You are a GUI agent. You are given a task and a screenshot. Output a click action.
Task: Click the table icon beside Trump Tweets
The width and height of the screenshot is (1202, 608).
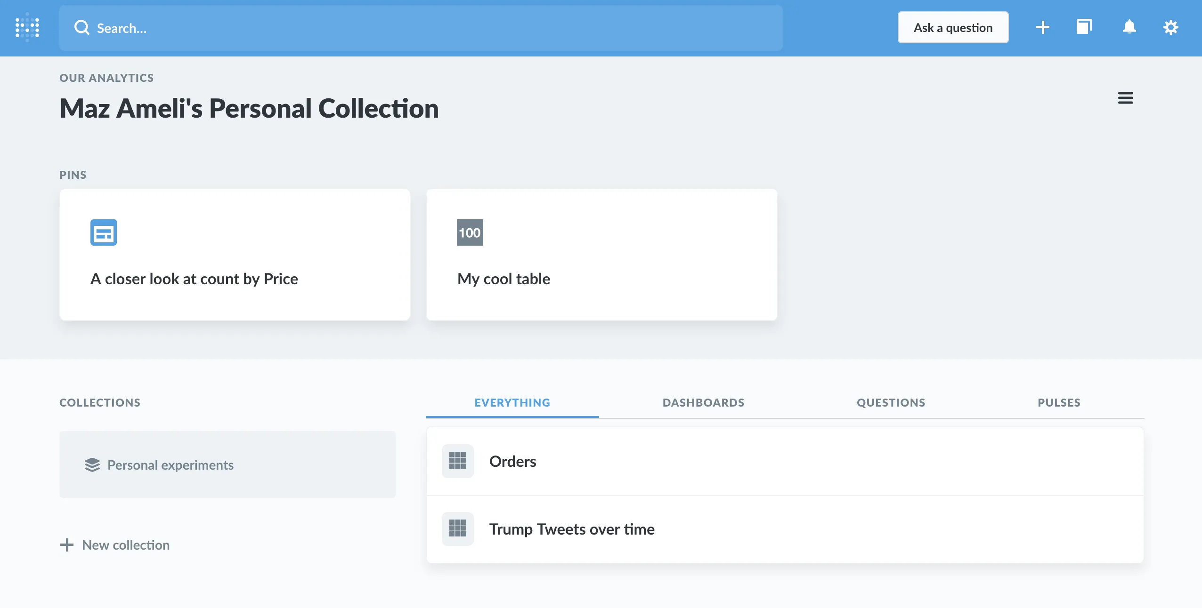tap(457, 528)
